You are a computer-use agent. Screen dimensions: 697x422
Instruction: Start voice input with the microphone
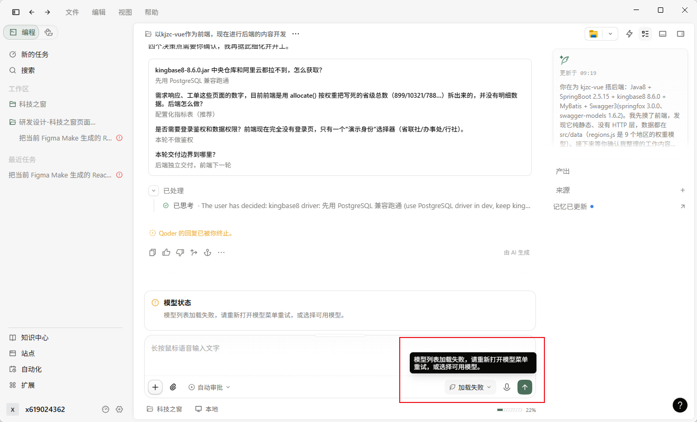(x=507, y=387)
